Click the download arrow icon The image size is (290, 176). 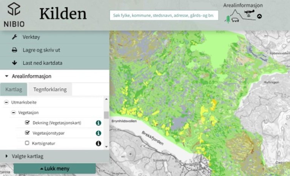click(15, 63)
